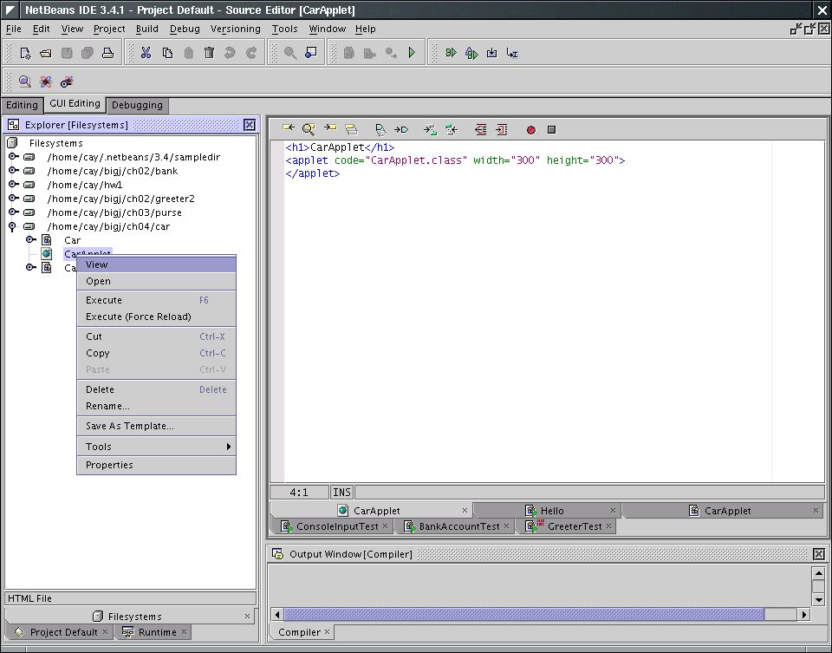Click the INS insert mode indicator
The width and height of the screenshot is (832, 653).
point(341,493)
